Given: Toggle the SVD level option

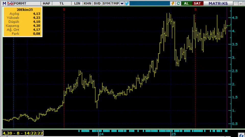Looking at the screenshot, I should [97, 3].
